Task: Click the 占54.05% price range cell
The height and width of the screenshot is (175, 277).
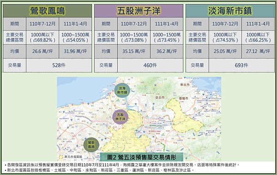Action: pyautogui.click(x=75, y=37)
